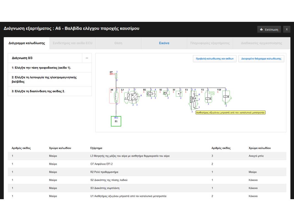This screenshot has width=294, height=221.
Task: Click the Διάγνωση 0/3 heading
Action: click(x=22, y=58)
